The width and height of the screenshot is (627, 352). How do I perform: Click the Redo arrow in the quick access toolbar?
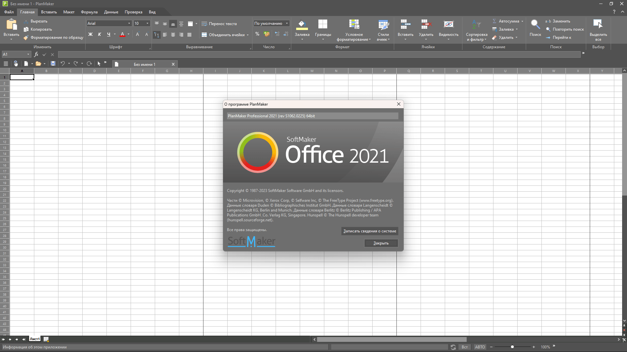click(x=75, y=64)
